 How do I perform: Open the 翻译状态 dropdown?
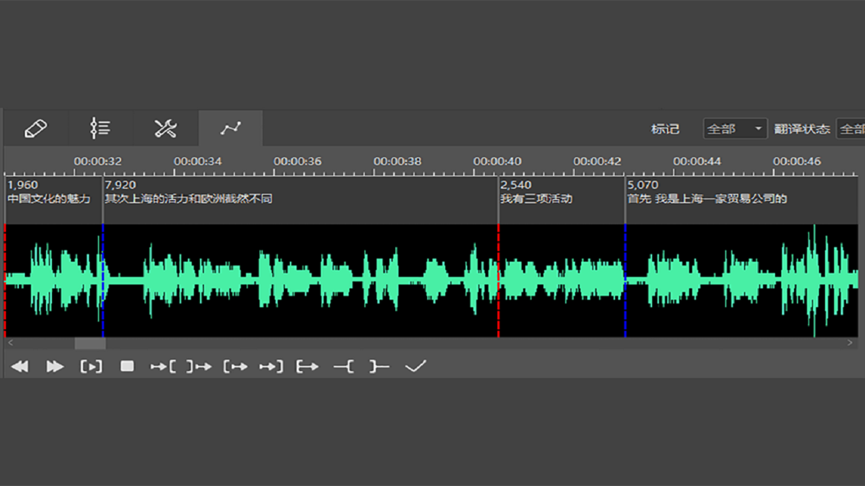851,129
